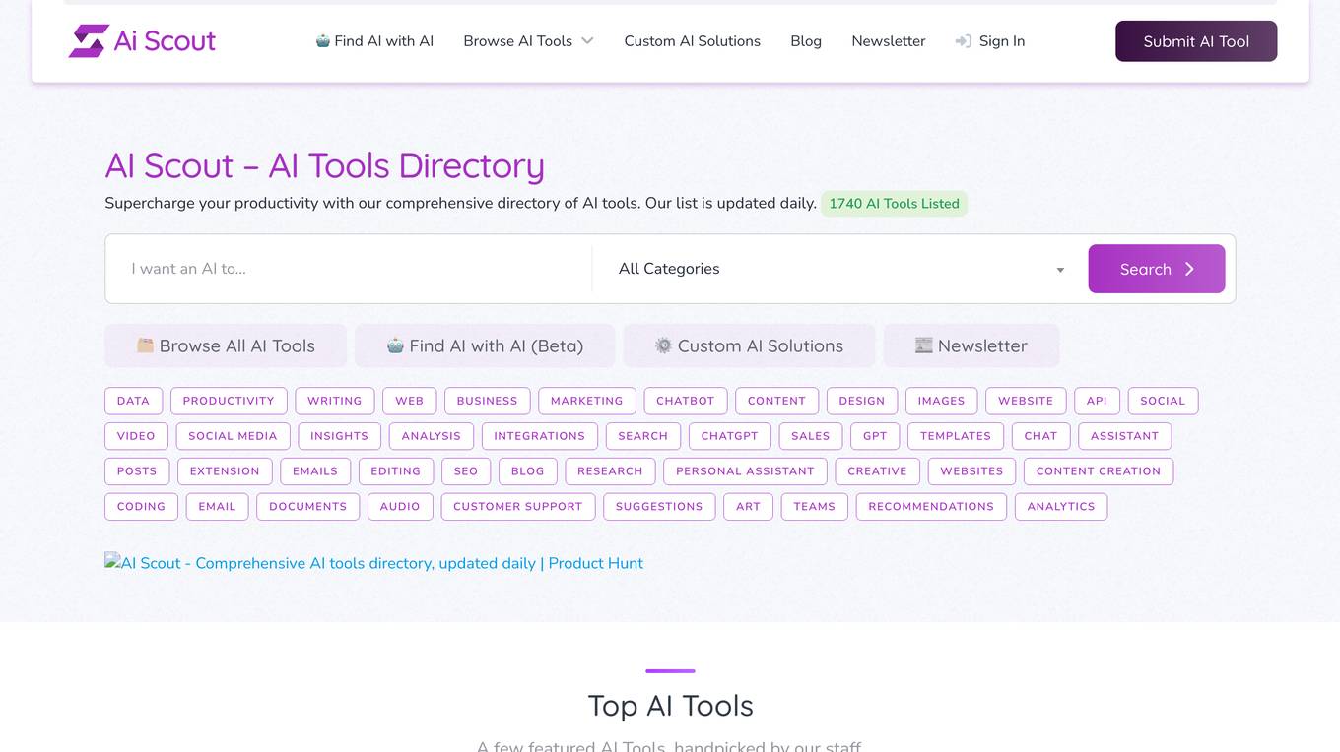
Task: Click the arrow icon inside the Search button
Action: [1189, 269]
